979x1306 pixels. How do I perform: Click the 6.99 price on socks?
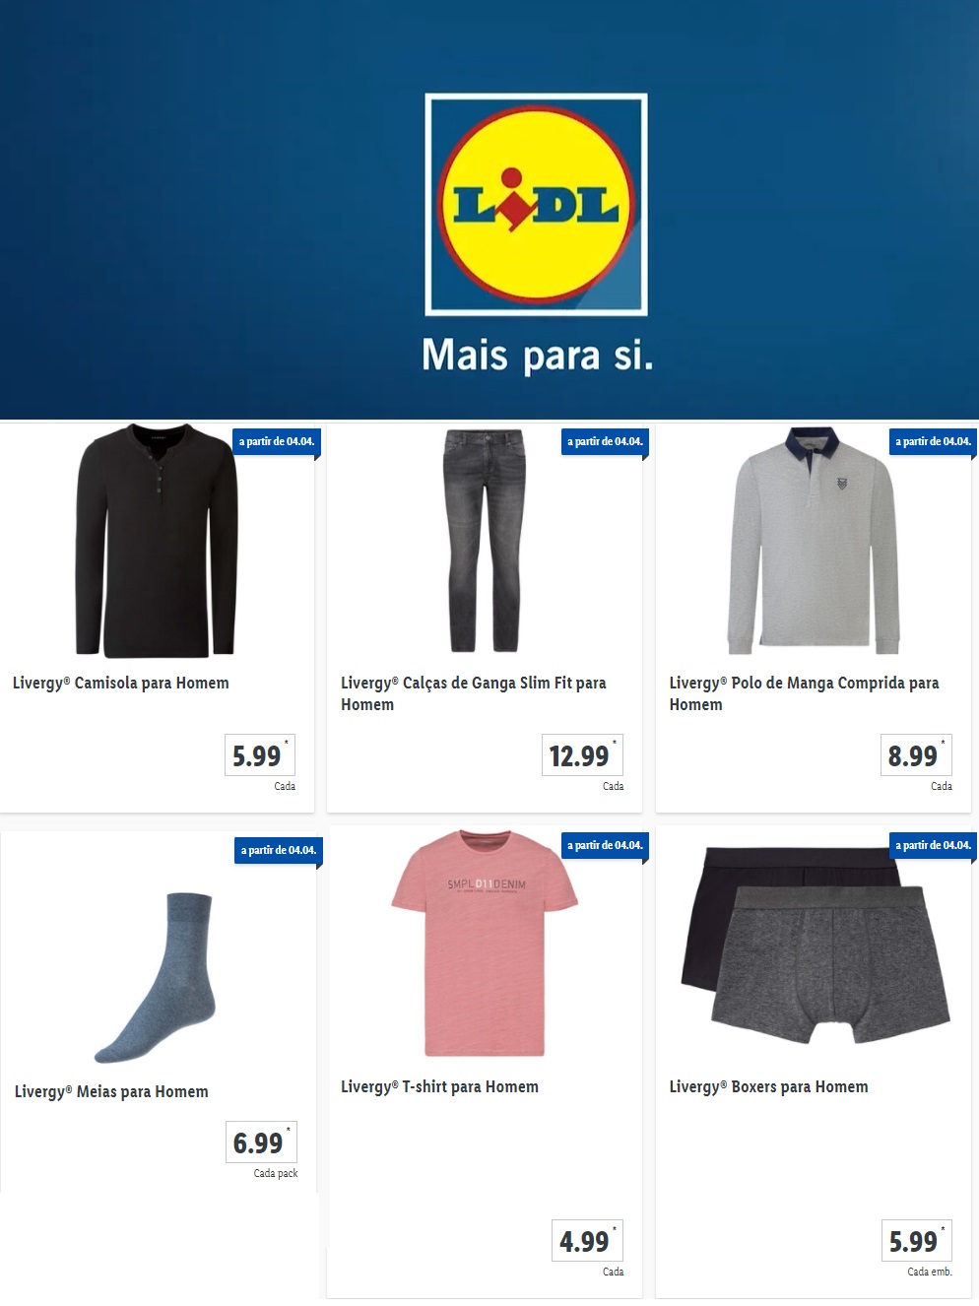click(x=261, y=1143)
